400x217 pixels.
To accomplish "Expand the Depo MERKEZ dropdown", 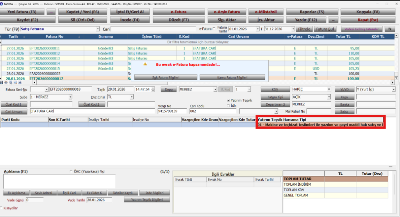I will (x=215, y=90).
